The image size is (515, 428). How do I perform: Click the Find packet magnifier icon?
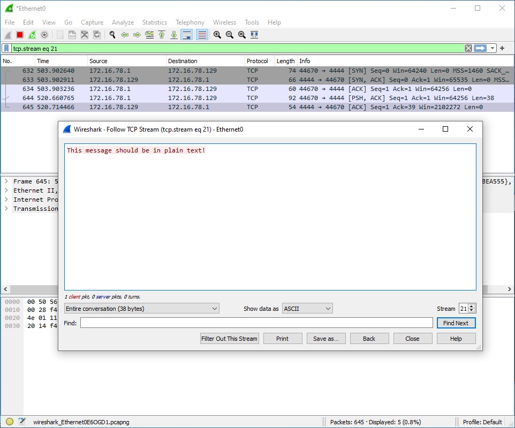[112, 35]
